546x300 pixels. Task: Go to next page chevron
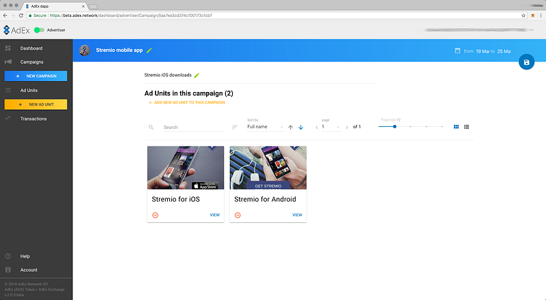point(347,127)
